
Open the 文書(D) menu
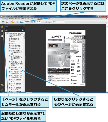coord(23,19)
